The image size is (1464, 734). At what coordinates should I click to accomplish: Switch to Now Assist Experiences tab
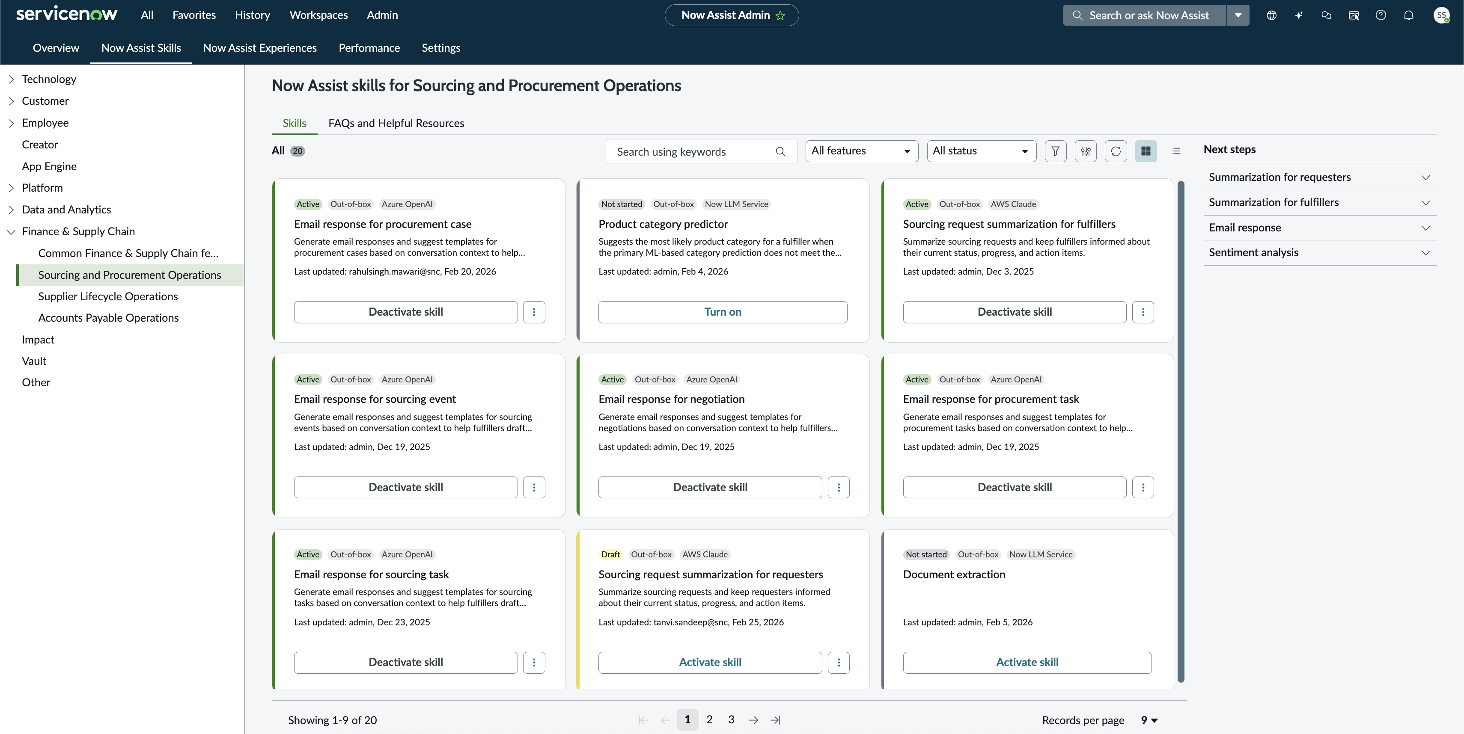pos(260,48)
